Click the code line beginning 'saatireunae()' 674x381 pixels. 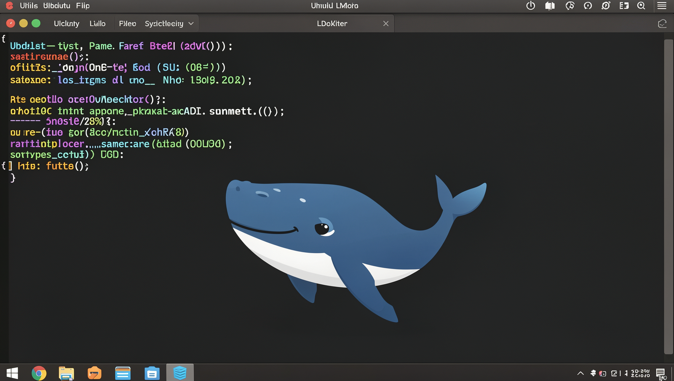(x=49, y=56)
